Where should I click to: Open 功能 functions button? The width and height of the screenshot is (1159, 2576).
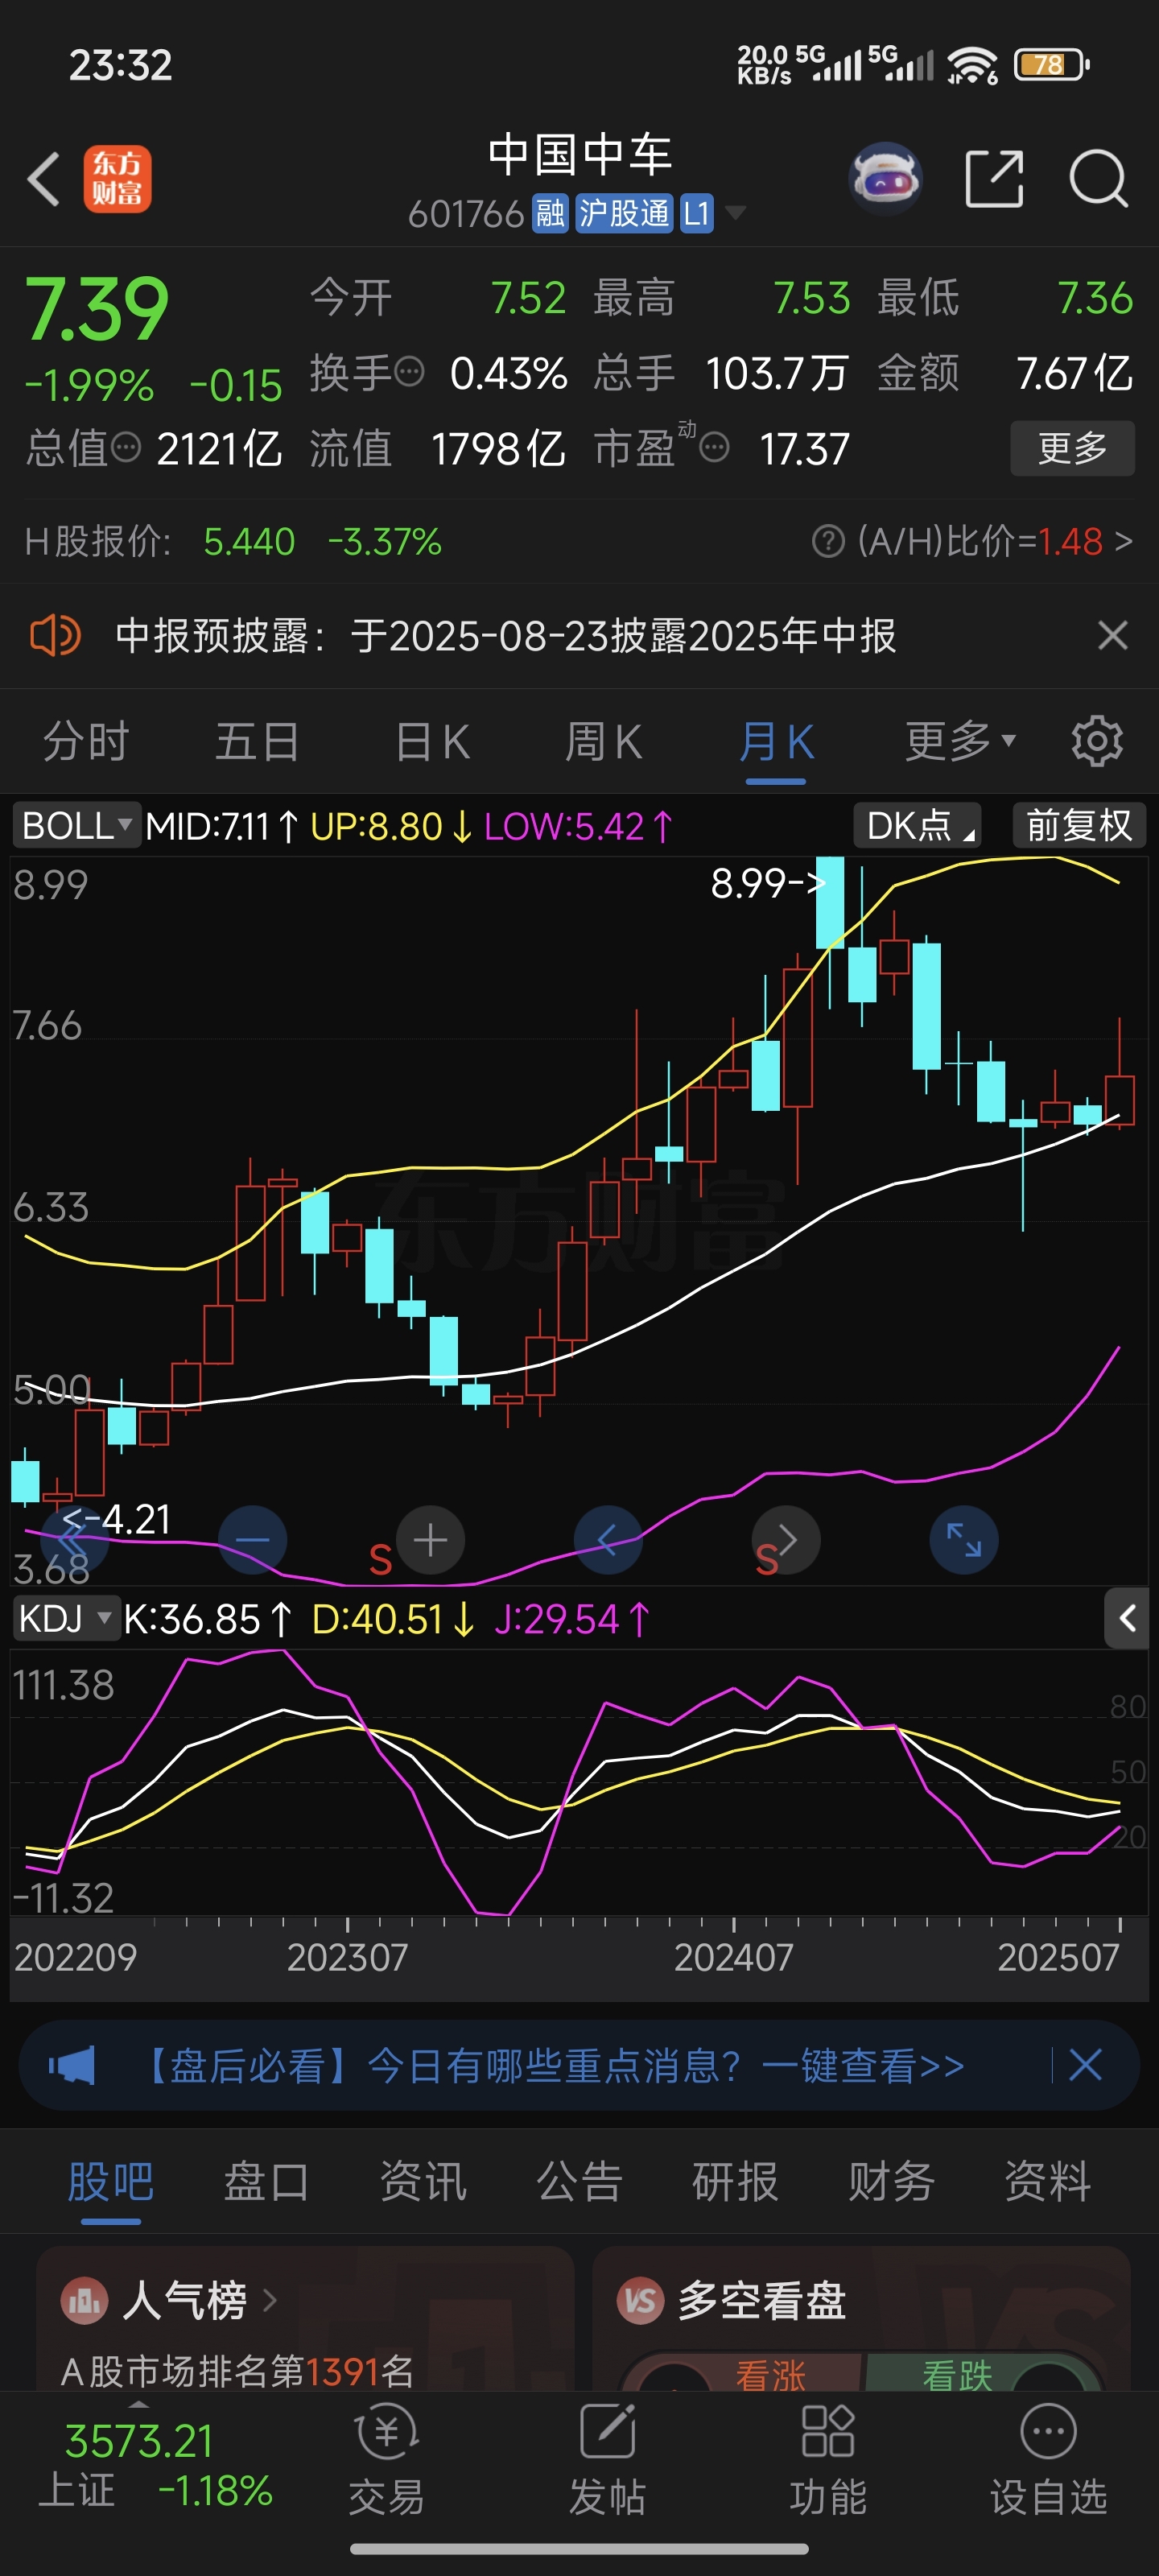(x=828, y=2462)
